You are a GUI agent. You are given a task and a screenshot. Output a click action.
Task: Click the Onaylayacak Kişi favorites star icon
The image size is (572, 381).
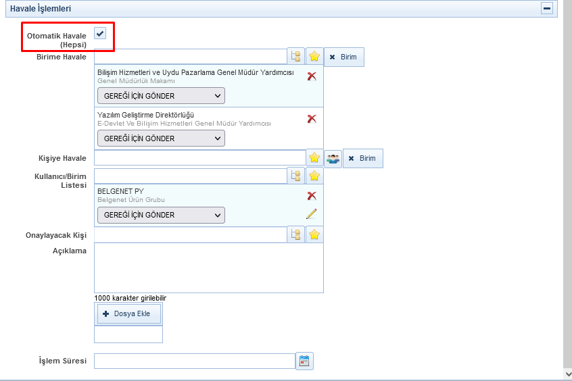point(314,234)
